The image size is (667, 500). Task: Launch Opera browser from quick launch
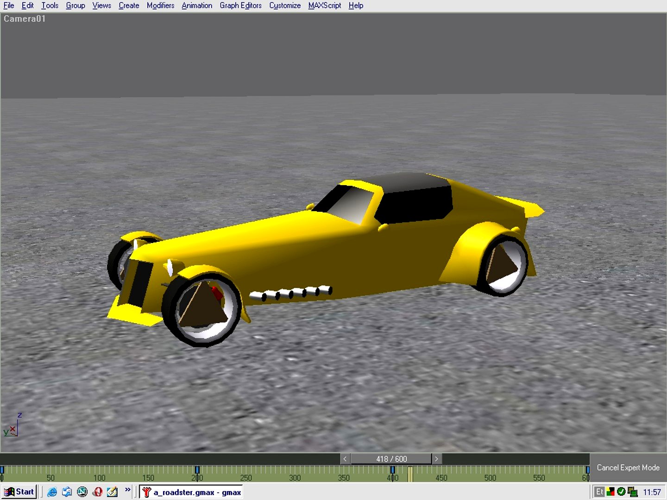(x=97, y=492)
